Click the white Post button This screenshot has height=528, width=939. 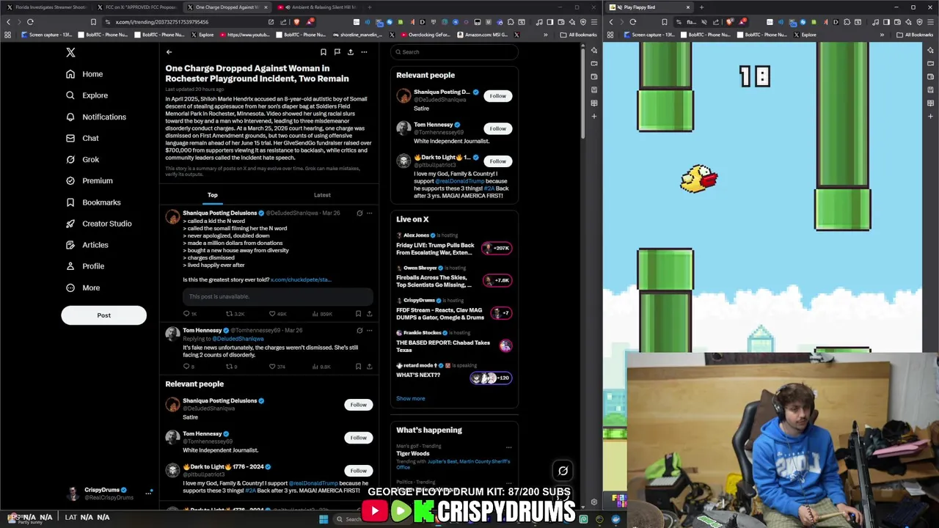tap(103, 315)
